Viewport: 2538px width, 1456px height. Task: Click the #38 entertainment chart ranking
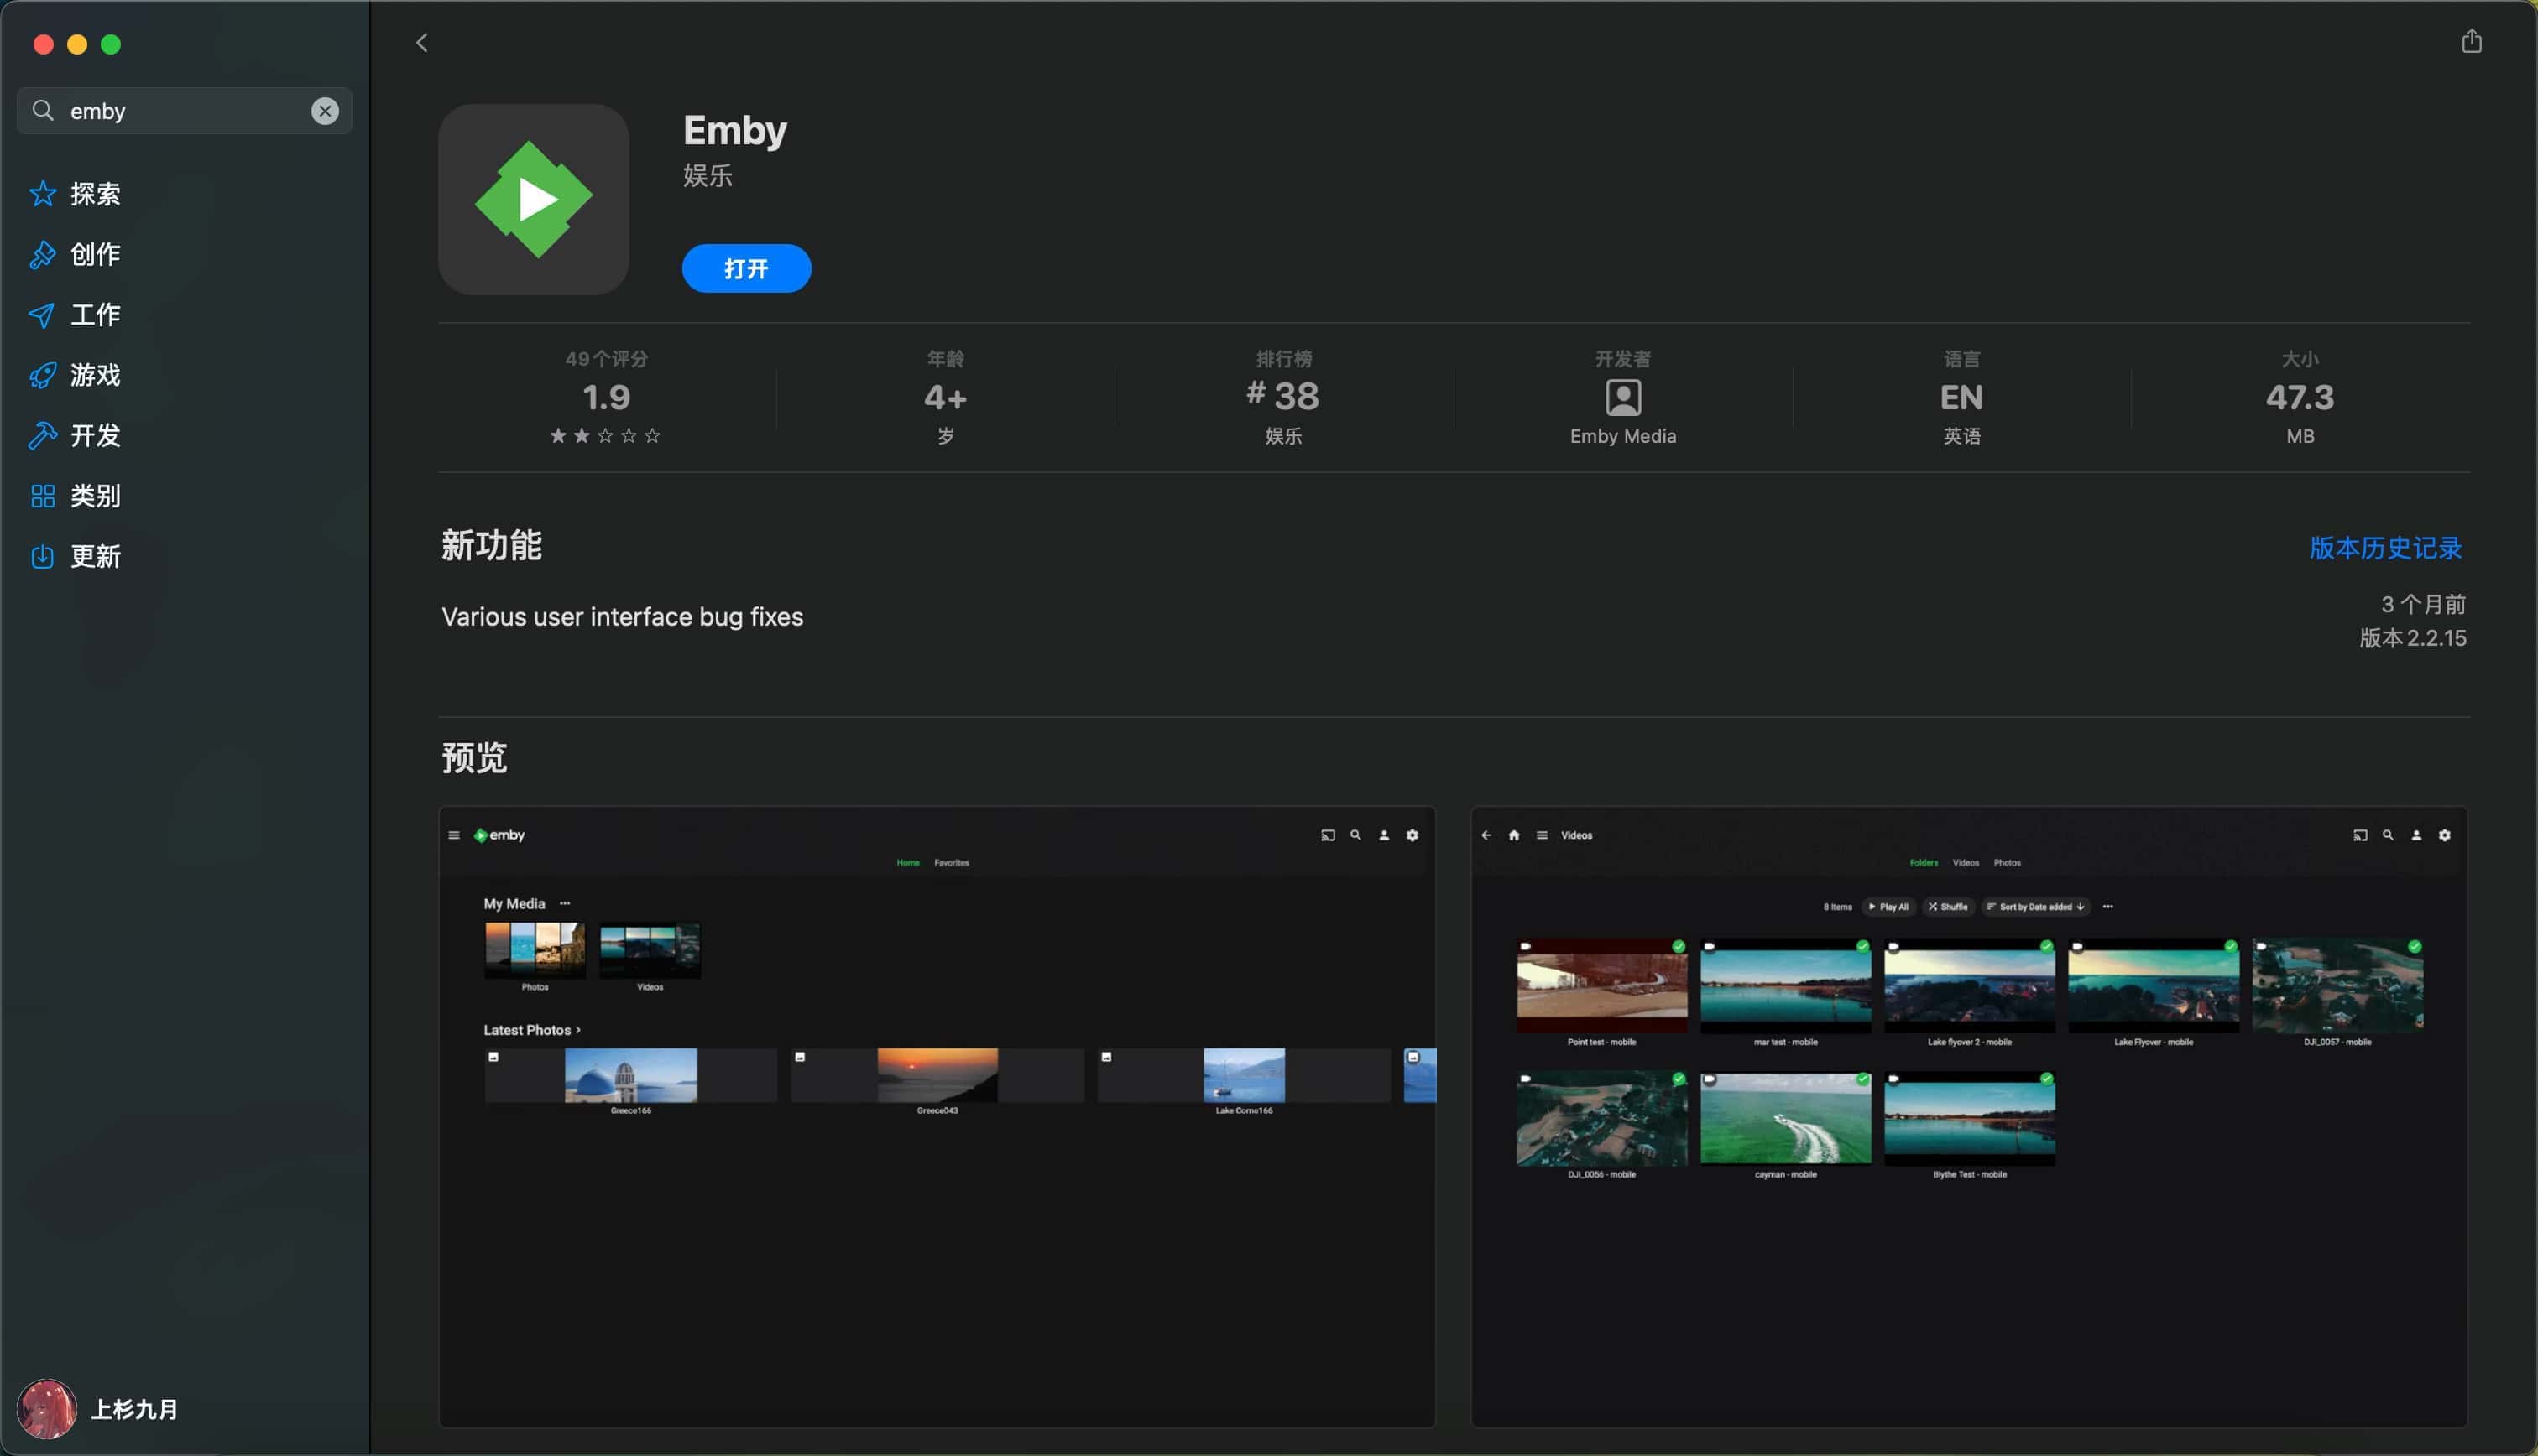(1282, 398)
